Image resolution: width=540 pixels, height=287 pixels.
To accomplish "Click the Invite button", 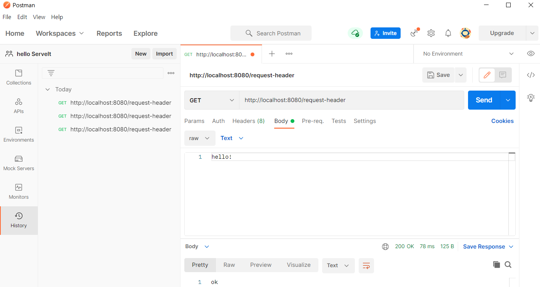I will 385,33.
